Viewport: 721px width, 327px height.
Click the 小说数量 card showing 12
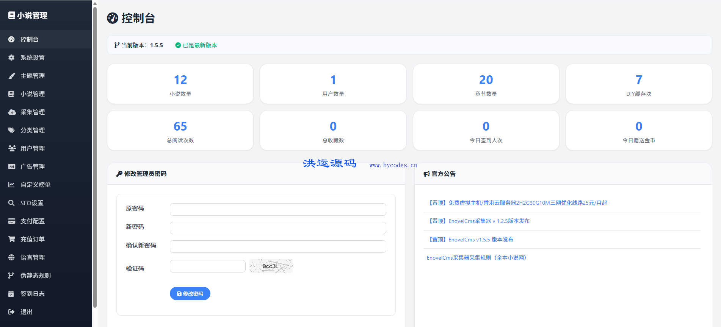(x=180, y=84)
